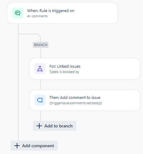Open the 'When: Rule is triggered on' title
This screenshot has height=154, width=143.
click(x=51, y=11)
